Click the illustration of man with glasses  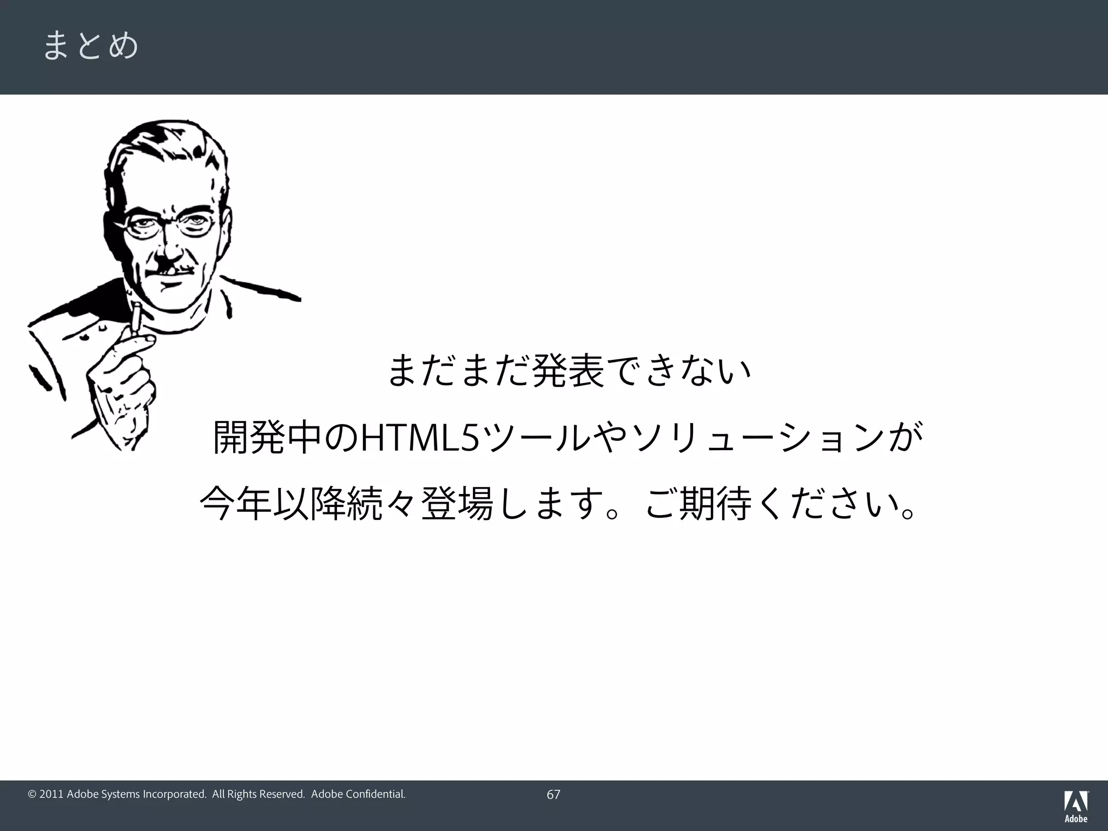tap(164, 285)
